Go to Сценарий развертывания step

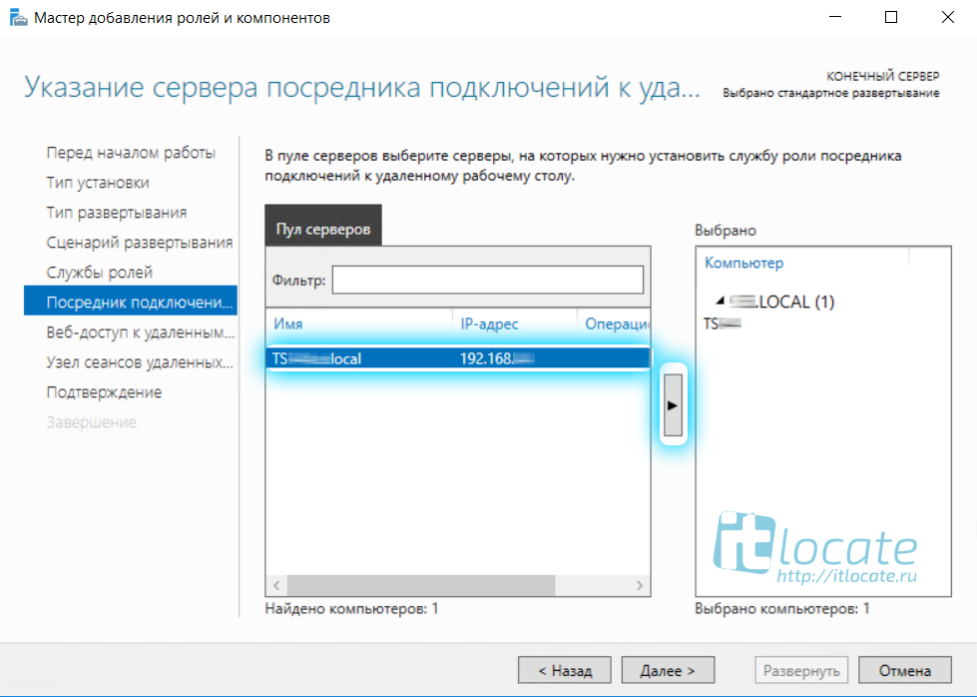tap(140, 243)
